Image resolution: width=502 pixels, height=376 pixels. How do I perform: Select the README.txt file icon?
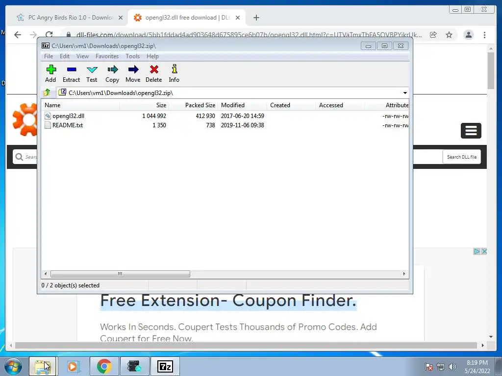coord(48,125)
